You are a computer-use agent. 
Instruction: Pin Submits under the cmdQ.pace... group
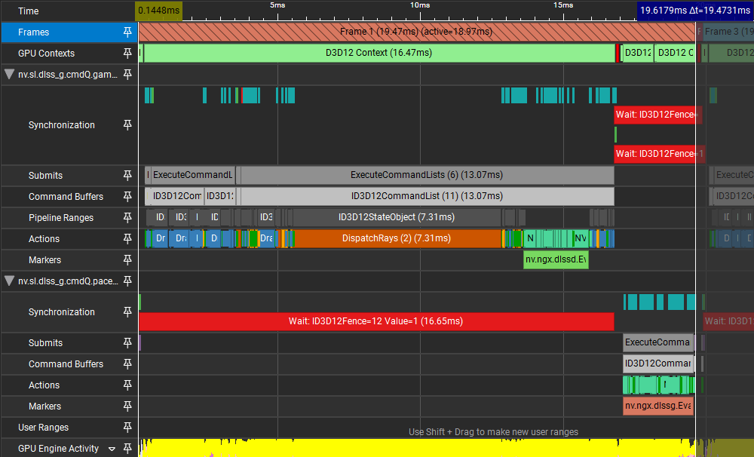tap(127, 343)
